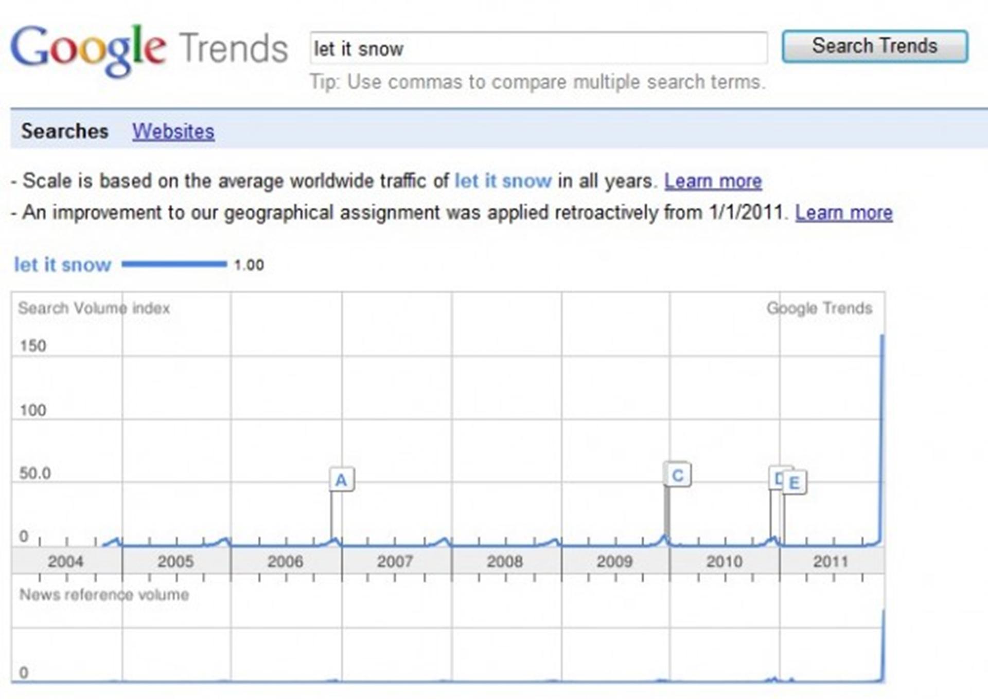Select news flag marker E
The image size is (988, 699).
tap(795, 483)
